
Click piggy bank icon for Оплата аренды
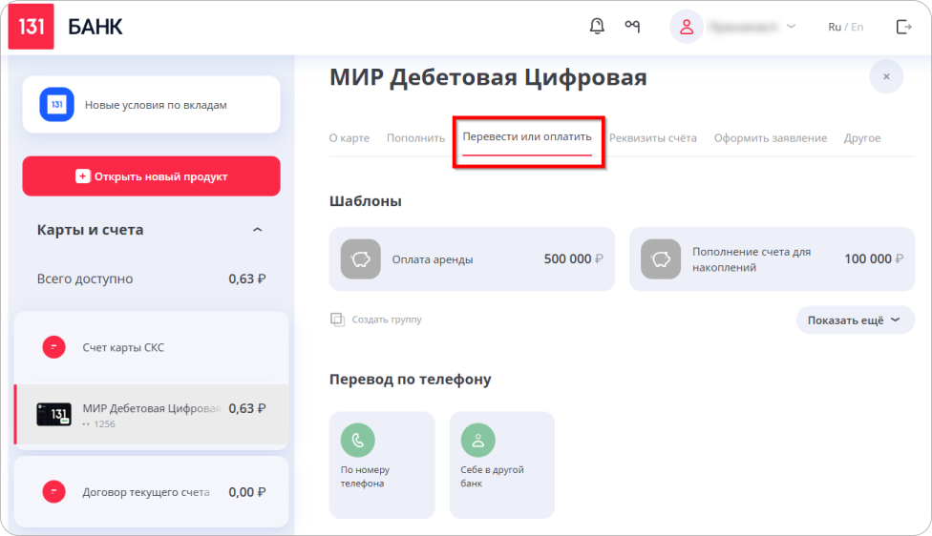click(361, 258)
